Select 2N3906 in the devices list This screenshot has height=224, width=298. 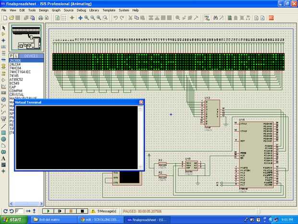click(x=14, y=61)
